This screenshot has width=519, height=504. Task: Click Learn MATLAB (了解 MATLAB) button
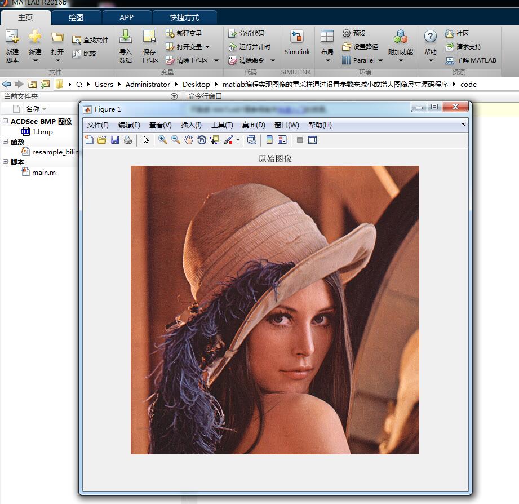coord(471,60)
